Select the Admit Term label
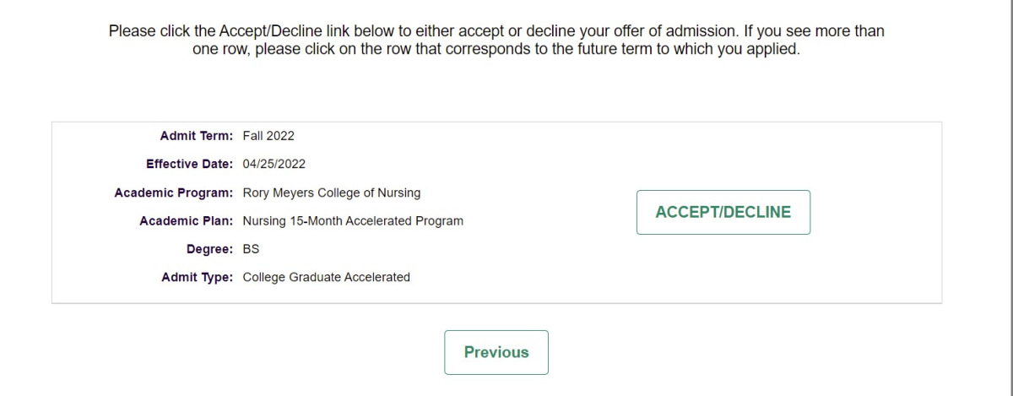Screen dimensions: 1013x396 (197, 135)
